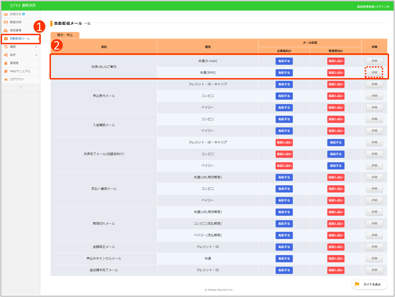Collapse the sidebar with the bottom arrow button
395x297 pixels.
click(21, 87)
